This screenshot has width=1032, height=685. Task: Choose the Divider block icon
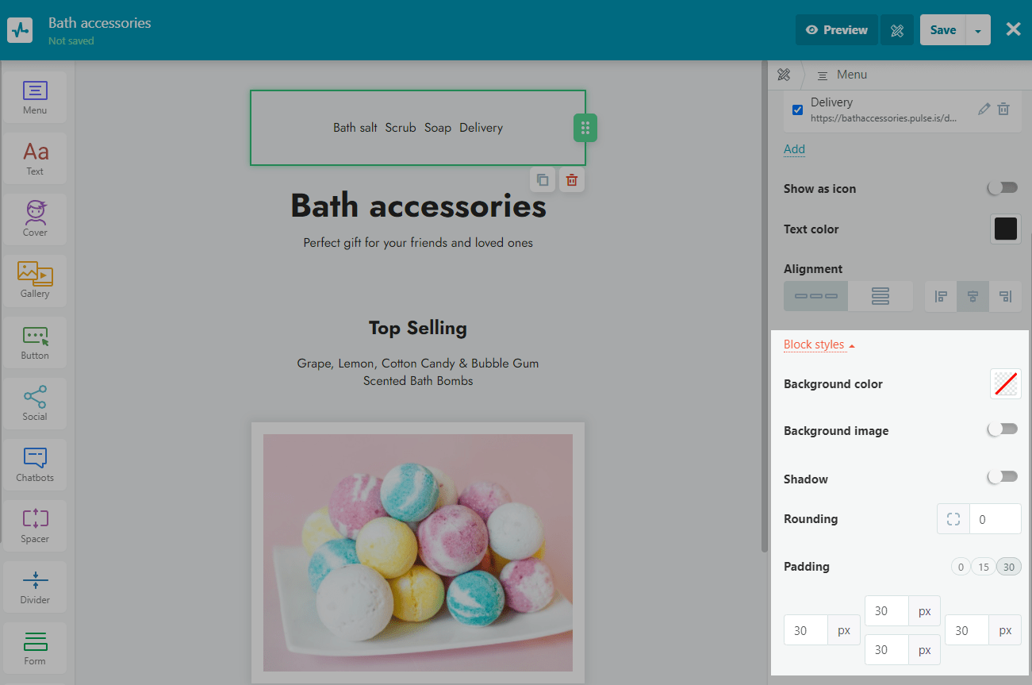click(x=35, y=587)
